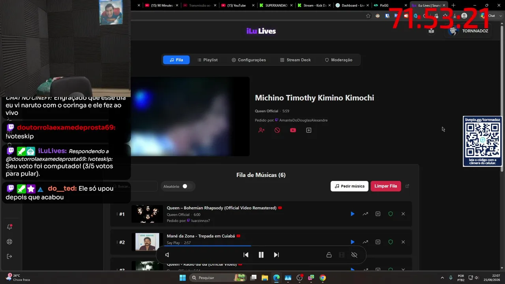Click requester luarzinnzx7 on queue item
Image resolution: width=505 pixels, height=284 pixels.
tap(200, 221)
